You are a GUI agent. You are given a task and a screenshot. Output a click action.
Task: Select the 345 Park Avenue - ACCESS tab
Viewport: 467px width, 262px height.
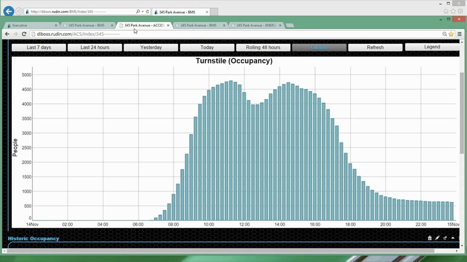coord(144,25)
